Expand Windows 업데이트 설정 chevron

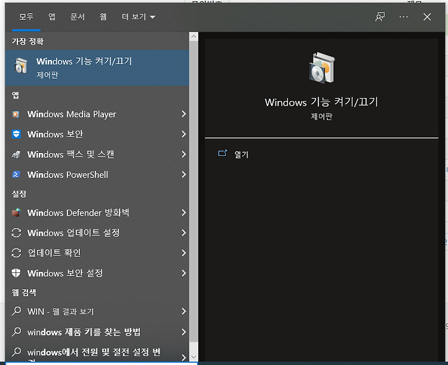coord(184,232)
